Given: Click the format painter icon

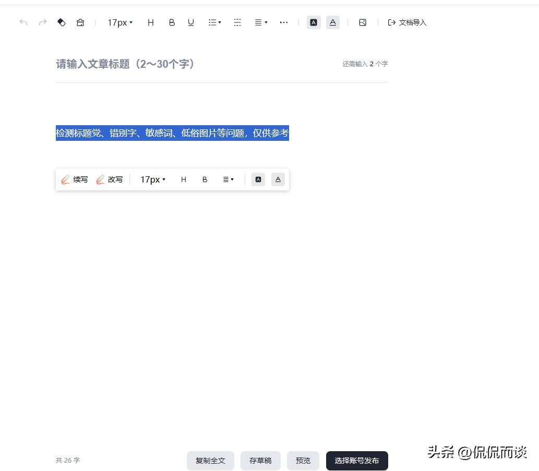Looking at the screenshot, I should pos(80,22).
